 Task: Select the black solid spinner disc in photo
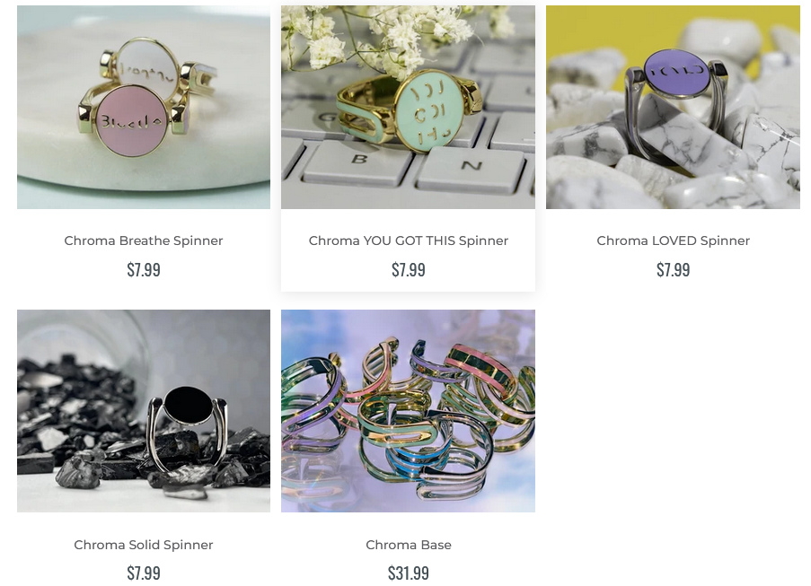pyautogui.click(x=188, y=406)
